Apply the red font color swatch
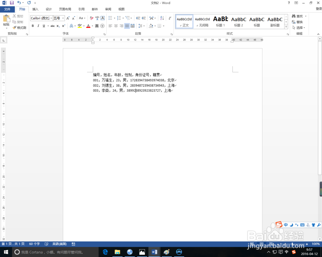This screenshot has width=322, height=257. 88,26
